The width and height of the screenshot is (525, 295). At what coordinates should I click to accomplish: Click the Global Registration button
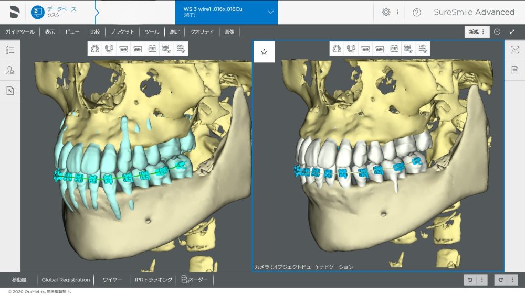(66, 280)
